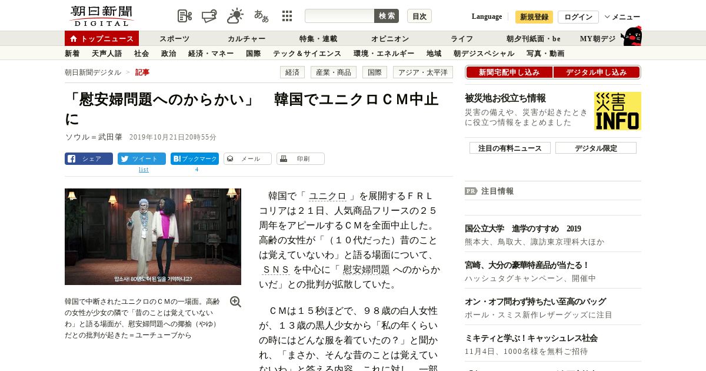Open tweet list link under ツイート

[144, 170]
